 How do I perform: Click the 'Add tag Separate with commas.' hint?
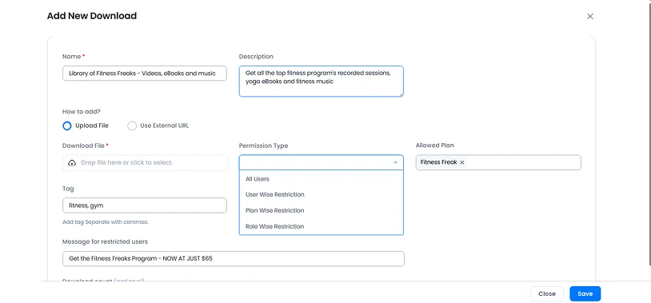coord(105,222)
